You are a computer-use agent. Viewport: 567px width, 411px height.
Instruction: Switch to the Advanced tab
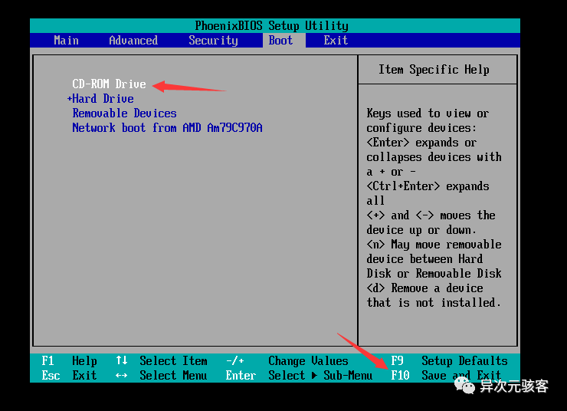click(133, 40)
